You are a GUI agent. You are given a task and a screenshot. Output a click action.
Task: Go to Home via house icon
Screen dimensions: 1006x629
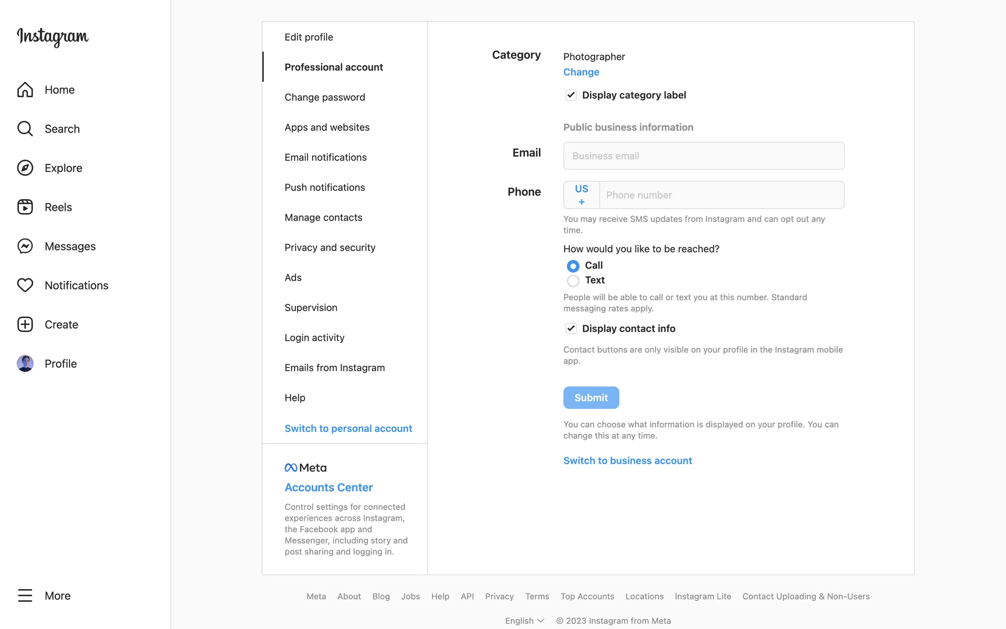[25, 90]
